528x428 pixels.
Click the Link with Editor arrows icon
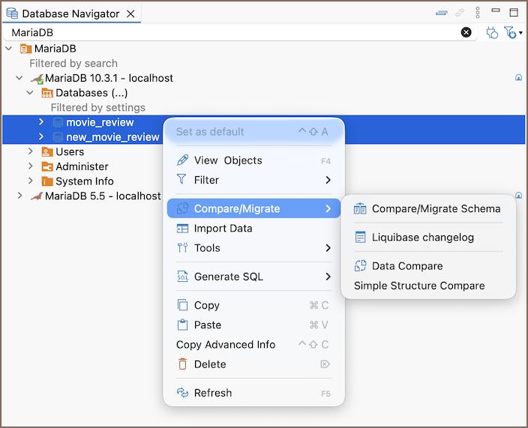[460, 13]
